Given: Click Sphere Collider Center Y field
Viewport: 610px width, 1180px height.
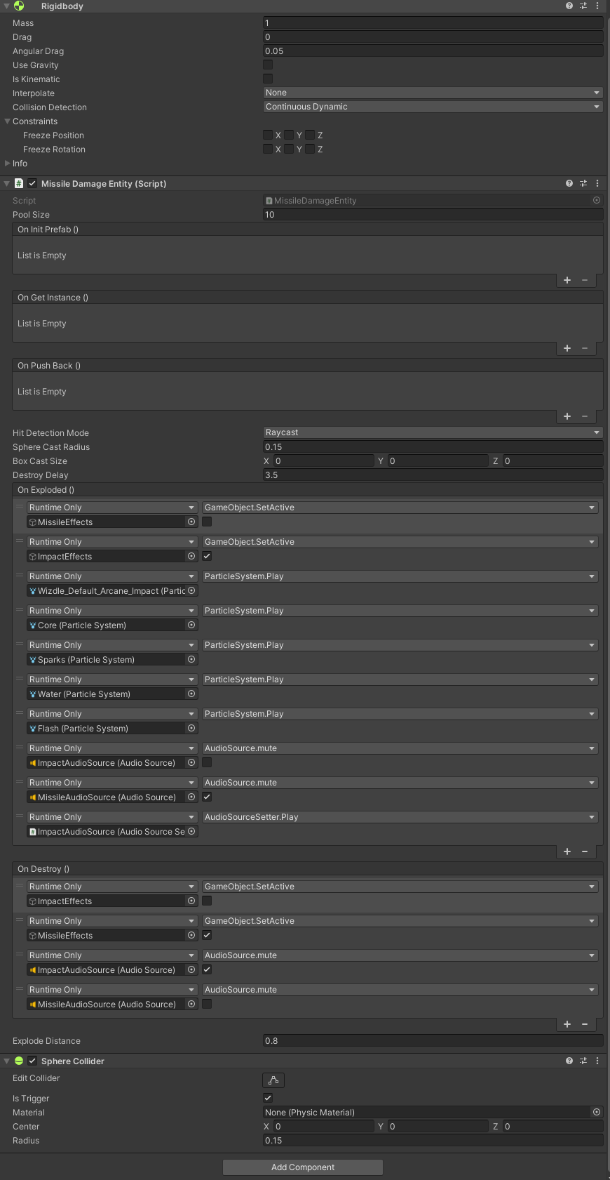Looking at the screenshot, I should click(x=438, y=1126).
